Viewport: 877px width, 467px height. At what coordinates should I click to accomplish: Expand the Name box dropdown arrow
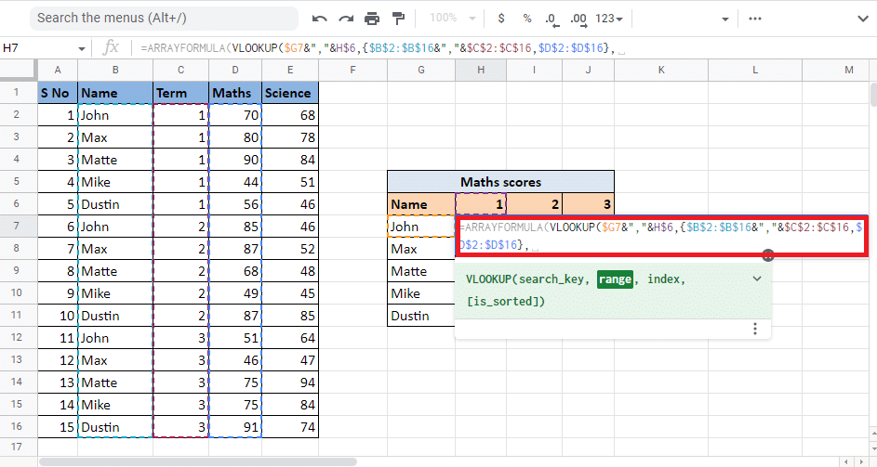click(82, 48)
